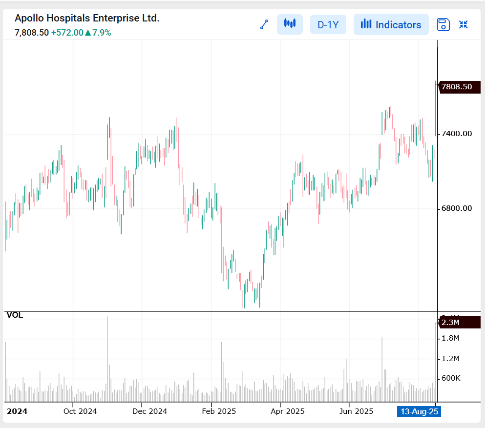Click the 7.9% percent change value
This screenshot has height=428, width=485.
(x=102, y=33)
